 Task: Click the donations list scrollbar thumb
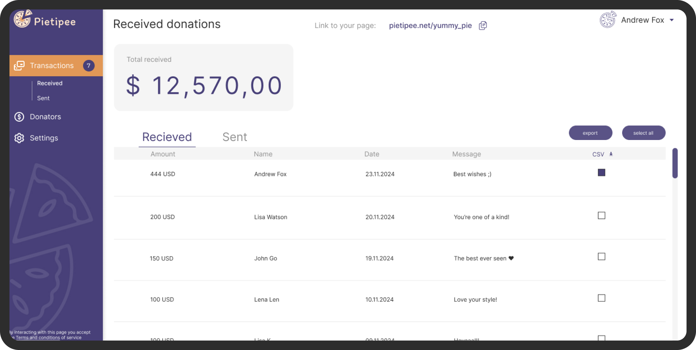(675, 163)
